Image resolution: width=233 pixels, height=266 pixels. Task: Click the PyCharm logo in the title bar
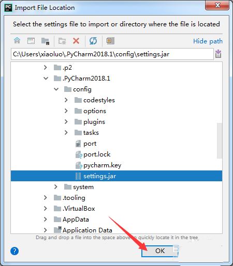[8, 8]
